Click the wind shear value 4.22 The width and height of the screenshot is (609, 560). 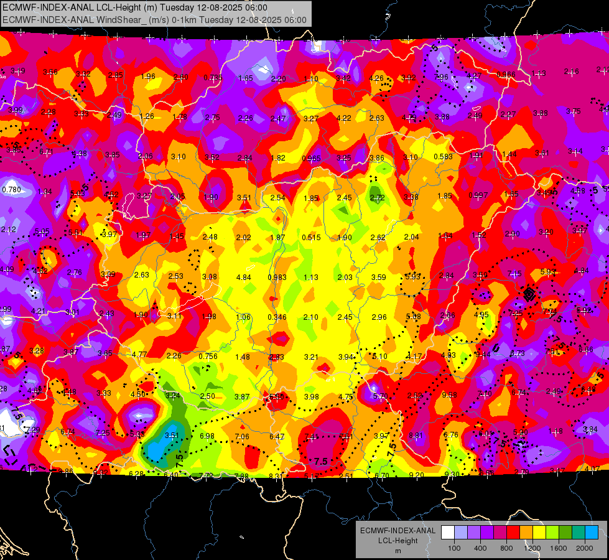coord(344,118)
